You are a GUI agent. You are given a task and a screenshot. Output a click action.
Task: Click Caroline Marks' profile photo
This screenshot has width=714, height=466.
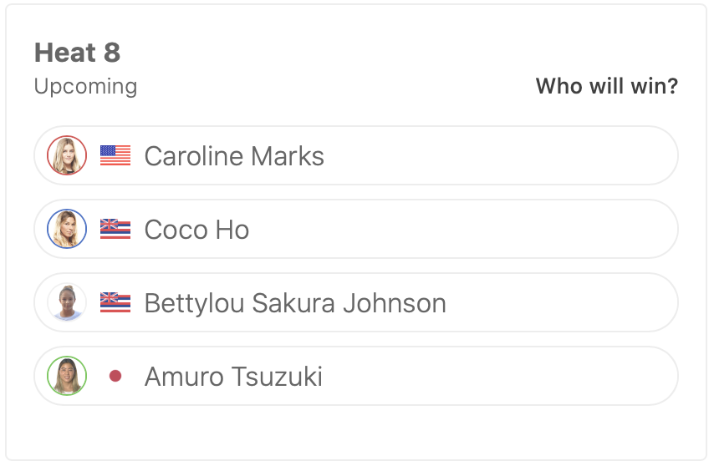click(x=67, y=155)
